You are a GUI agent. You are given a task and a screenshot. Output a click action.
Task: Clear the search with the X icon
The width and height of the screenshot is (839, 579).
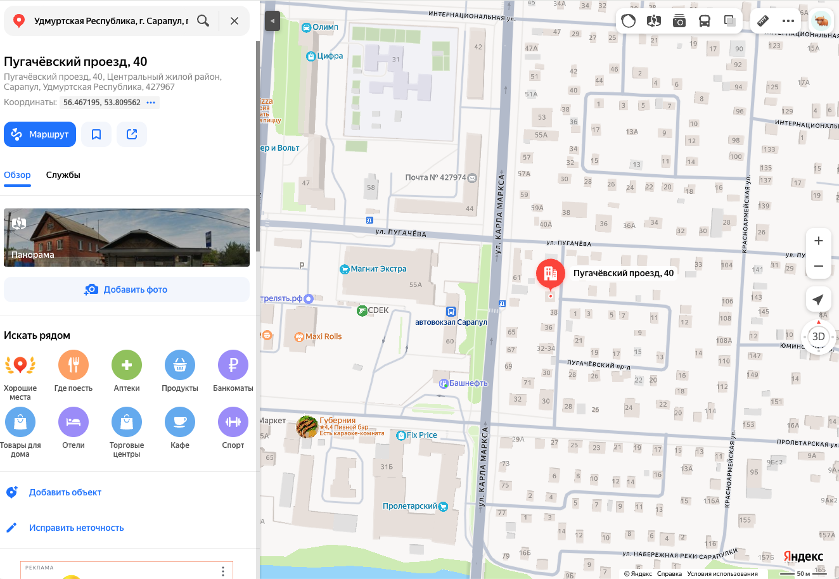point(234,21)
